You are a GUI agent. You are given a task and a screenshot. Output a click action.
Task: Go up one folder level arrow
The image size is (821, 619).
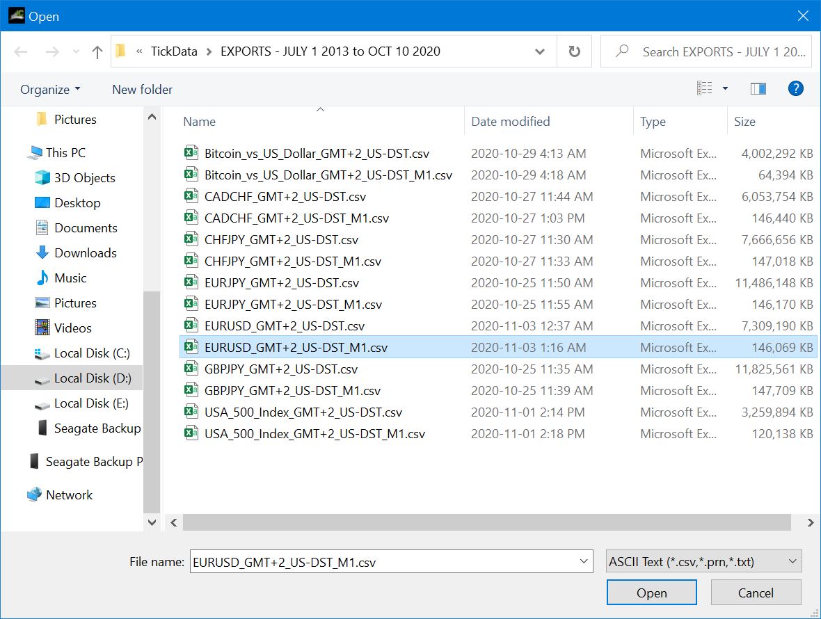[97, 51]
